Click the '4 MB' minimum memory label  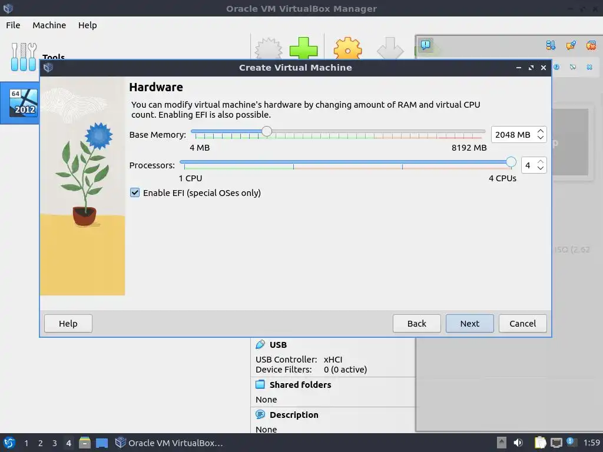click(x=200, y=148)
